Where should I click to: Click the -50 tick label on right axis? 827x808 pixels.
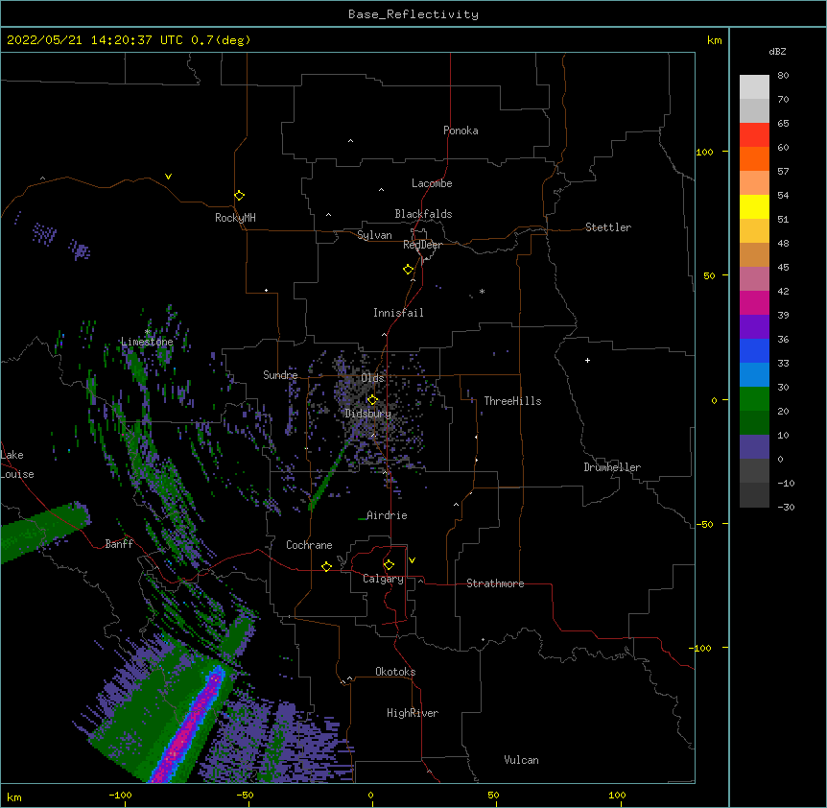coord(704,524)
